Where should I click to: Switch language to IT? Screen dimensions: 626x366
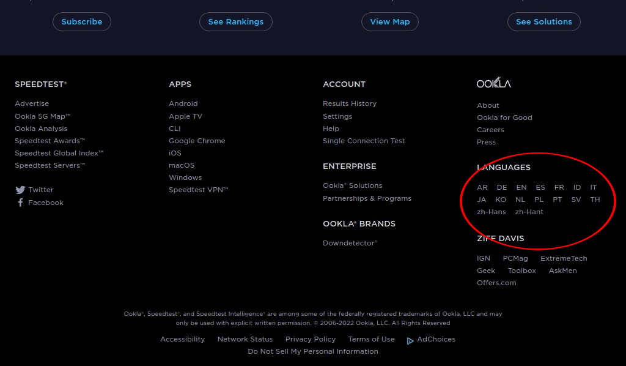click(593, 187)
